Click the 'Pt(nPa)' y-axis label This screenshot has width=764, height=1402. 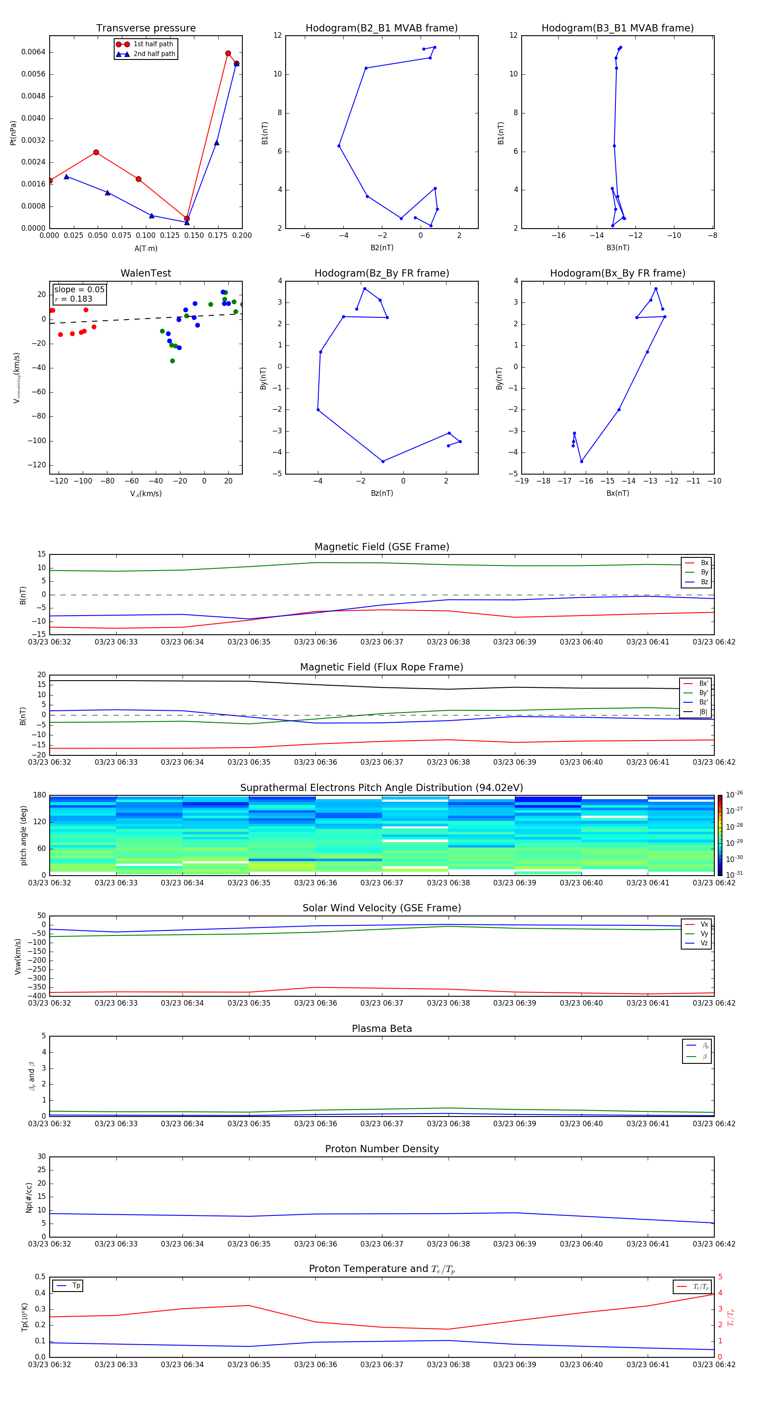click(x=13, y=133)
